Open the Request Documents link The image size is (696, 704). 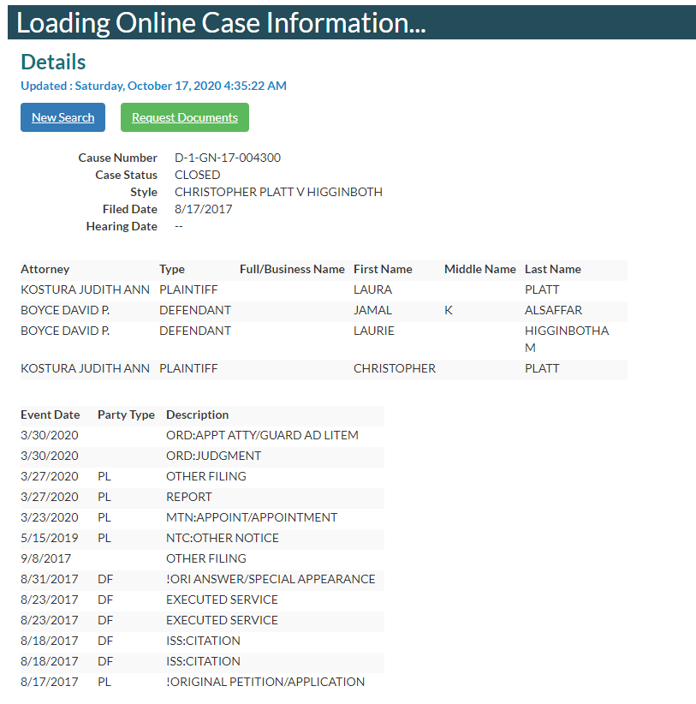coord(184,117)
